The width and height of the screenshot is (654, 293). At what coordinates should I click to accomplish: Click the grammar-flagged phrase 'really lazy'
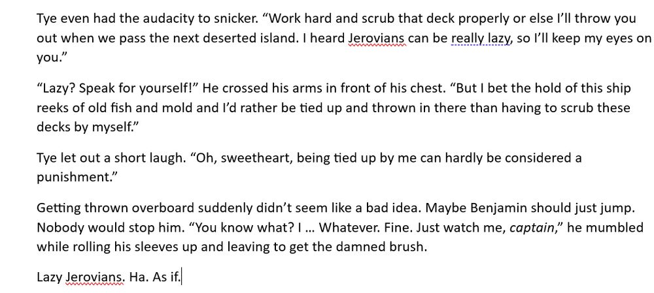[481, 39]
